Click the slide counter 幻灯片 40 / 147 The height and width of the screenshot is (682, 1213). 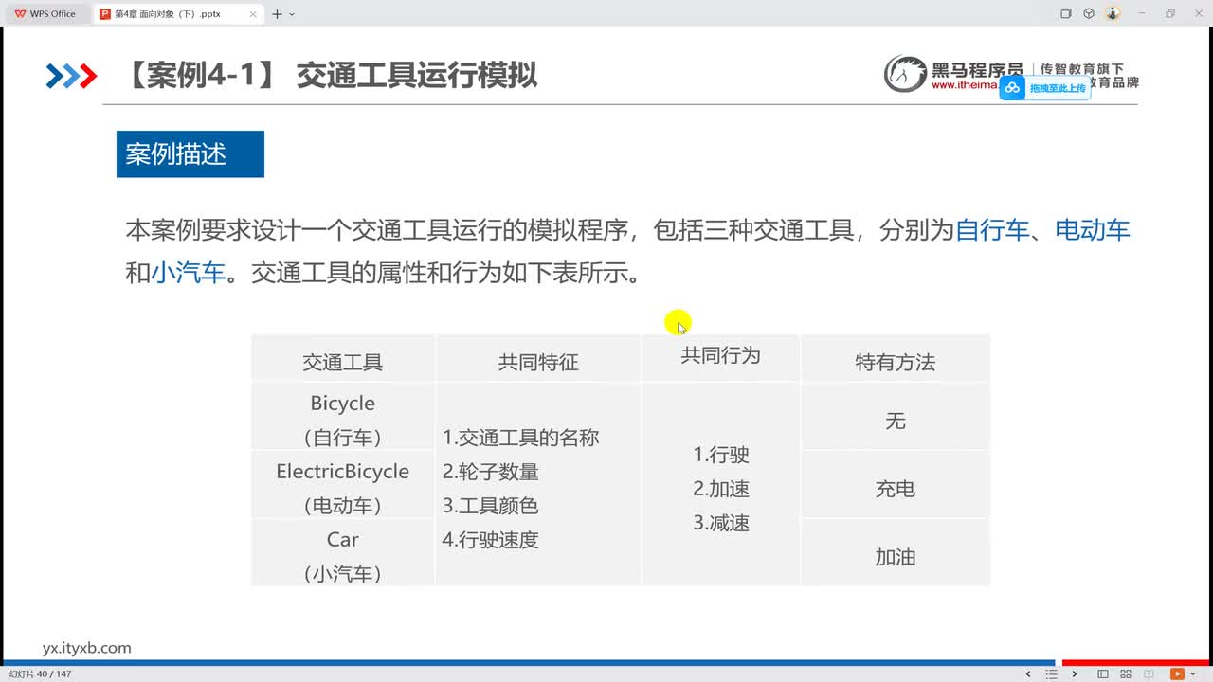point(40,674)
